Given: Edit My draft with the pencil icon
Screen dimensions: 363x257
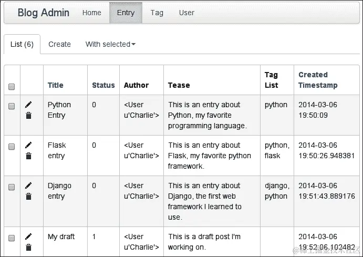Looking at the screenshot, I should pyautogui.click(x=28, y=237).
